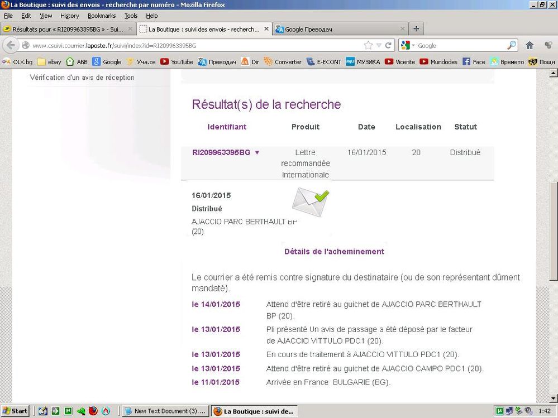The image size is (558, 418).
Task: Open the File menu
Action: pos(8,16)
